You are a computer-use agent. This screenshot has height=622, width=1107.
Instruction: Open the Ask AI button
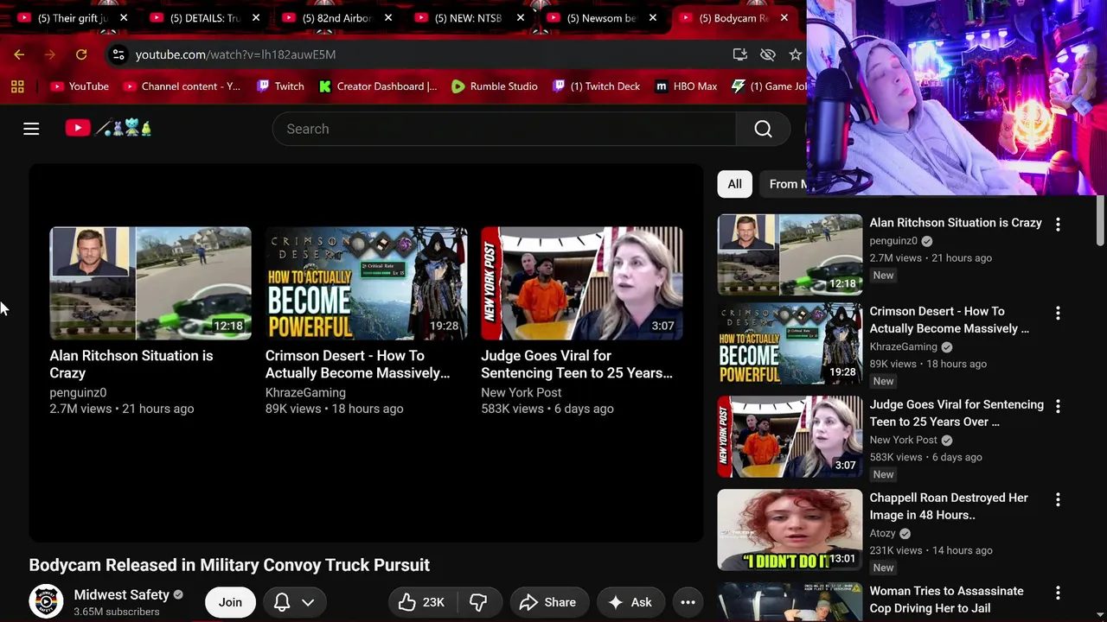[630, 602]
